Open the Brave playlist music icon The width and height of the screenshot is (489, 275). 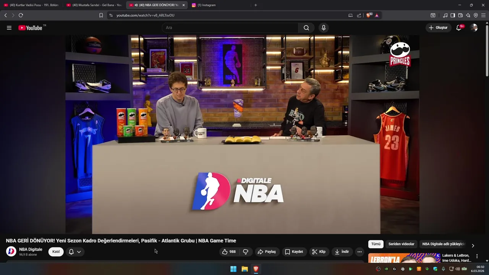[445, 15]
